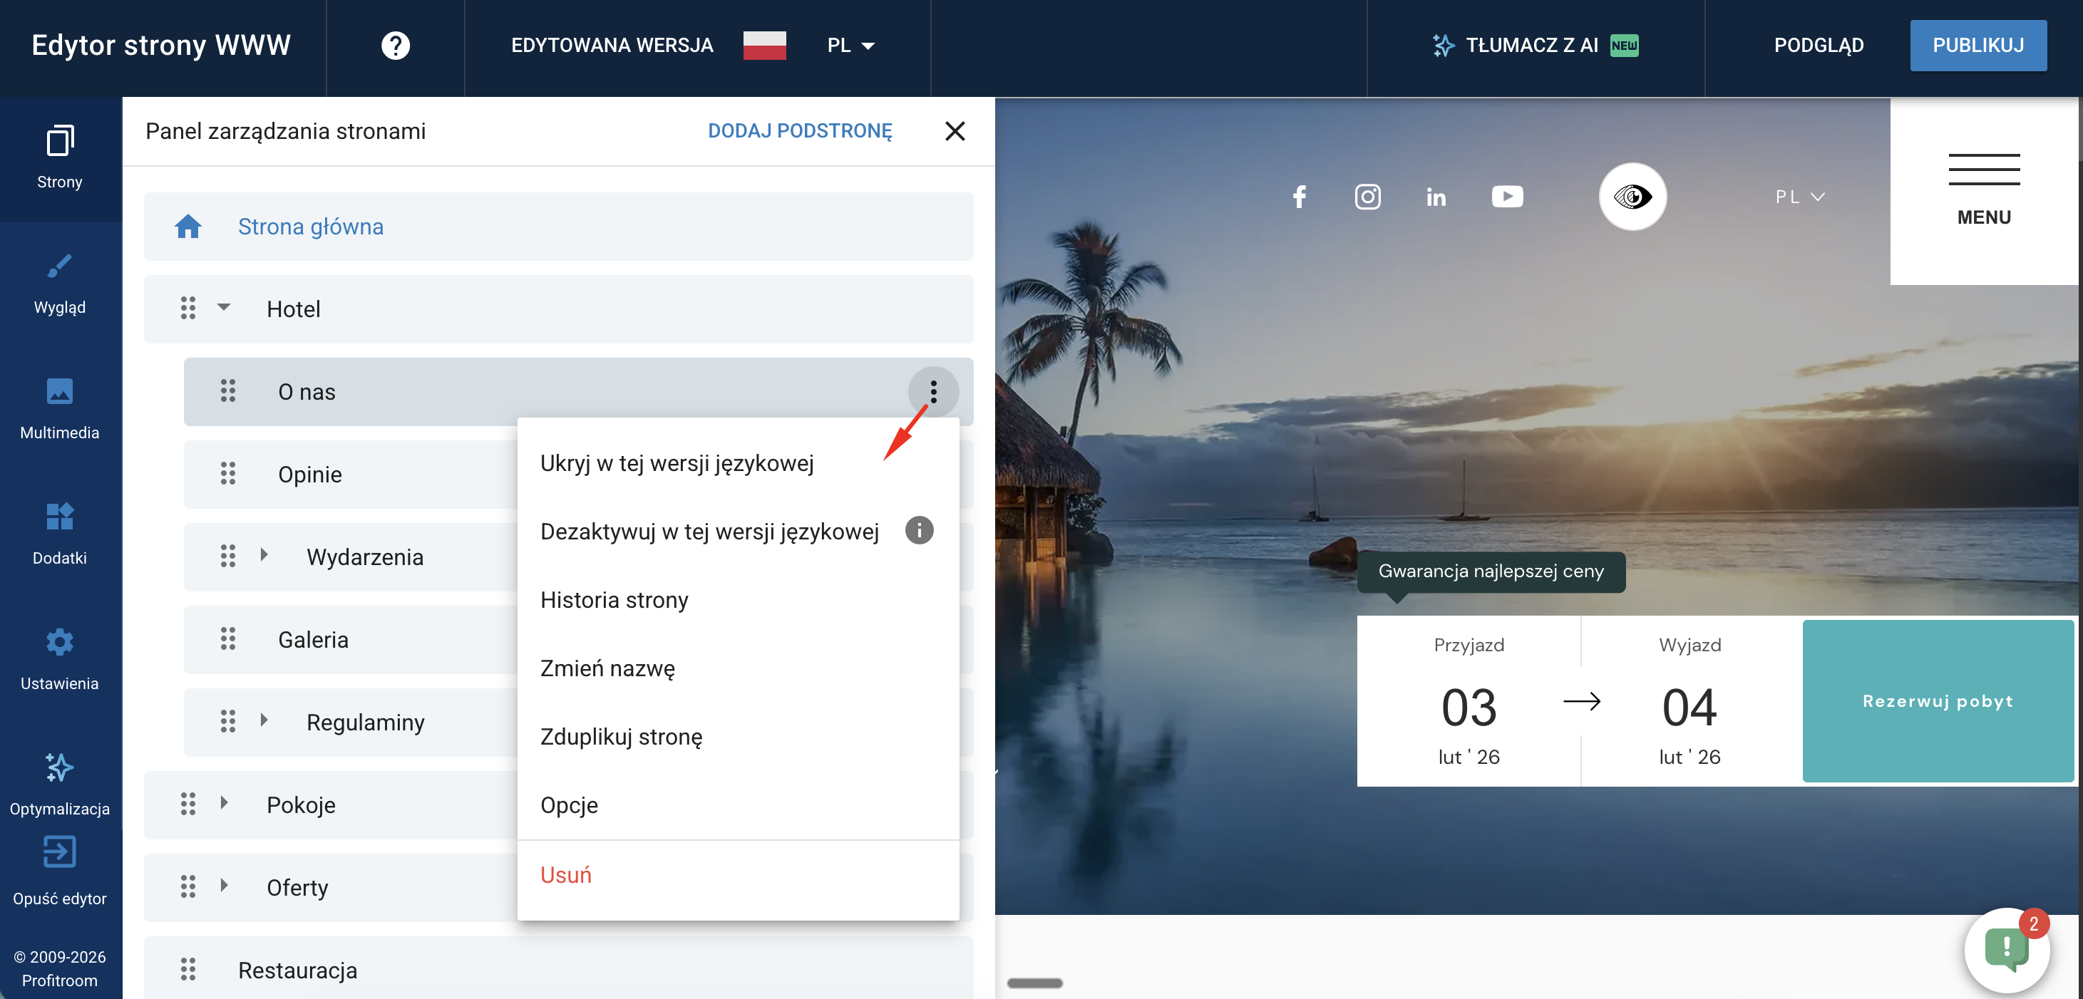
Task: Click the three-dot menu on O nas
Action: tap(934, 391)
